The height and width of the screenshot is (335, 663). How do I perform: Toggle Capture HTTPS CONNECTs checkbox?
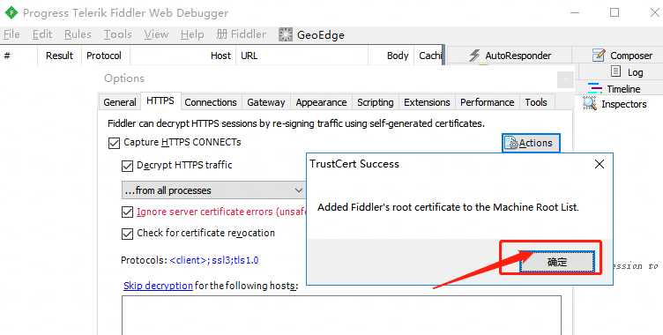click(x=114, y=143)
